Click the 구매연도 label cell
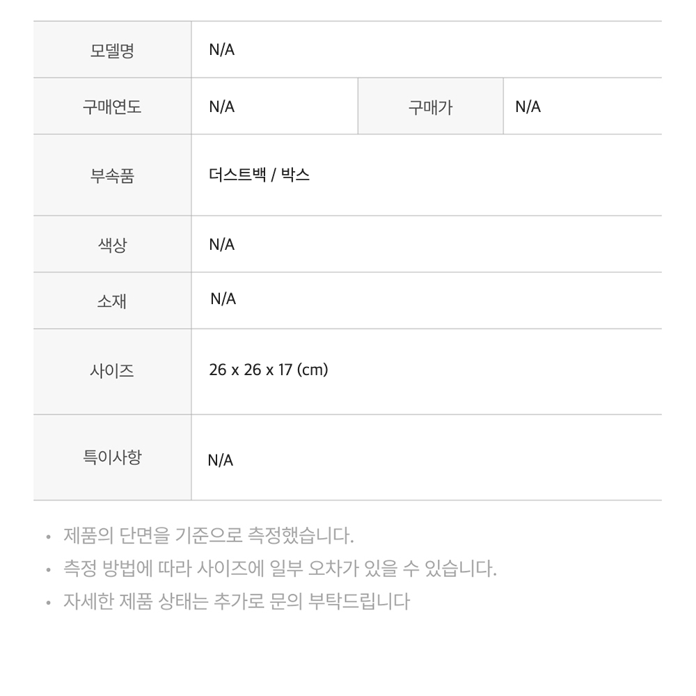The width and height of the screenshot is (696, 696). click(112, 106)
